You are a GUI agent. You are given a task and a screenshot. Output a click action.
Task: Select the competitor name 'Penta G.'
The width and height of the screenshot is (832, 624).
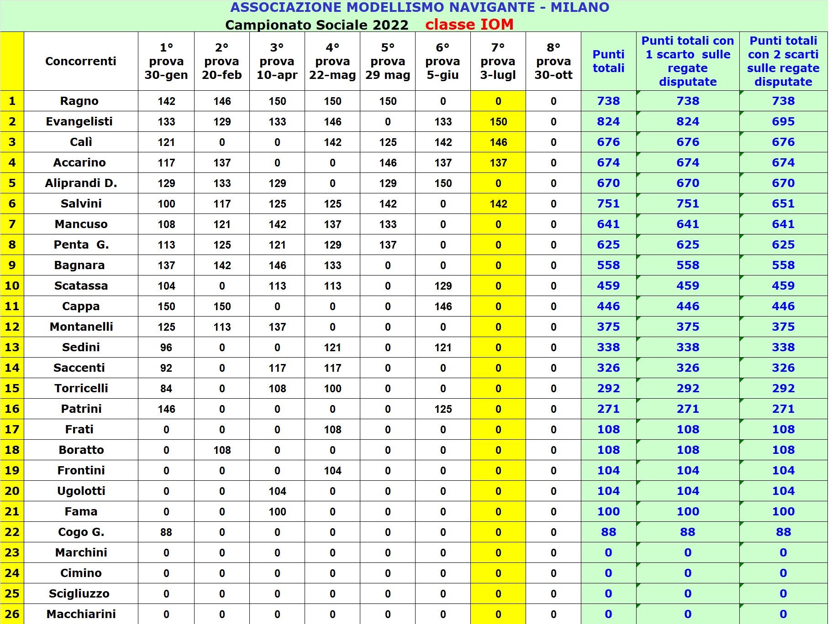pyautogui.click(x=81, y=245)
